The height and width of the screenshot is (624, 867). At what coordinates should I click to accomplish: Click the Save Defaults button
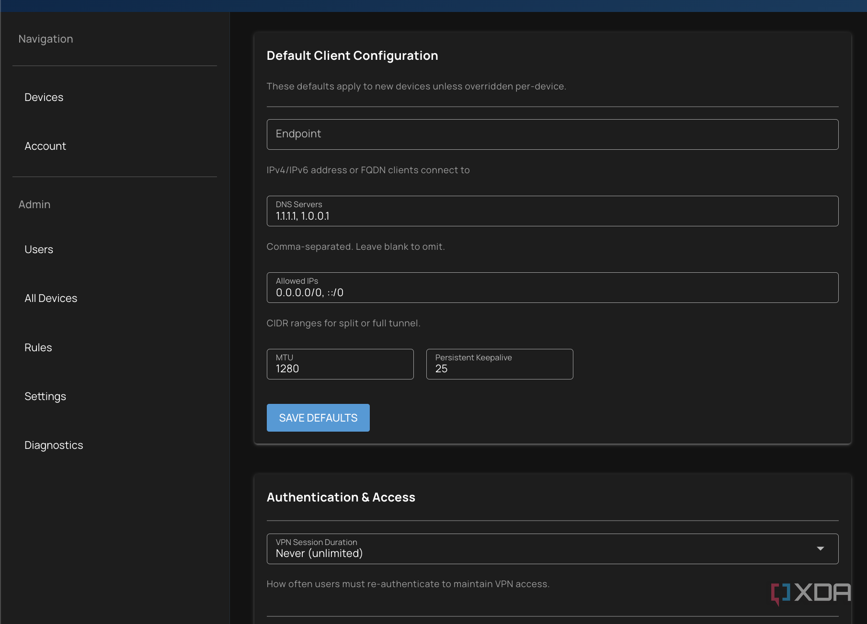point(318,418)
